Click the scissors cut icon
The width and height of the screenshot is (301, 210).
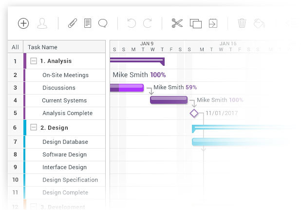[177, 23]
